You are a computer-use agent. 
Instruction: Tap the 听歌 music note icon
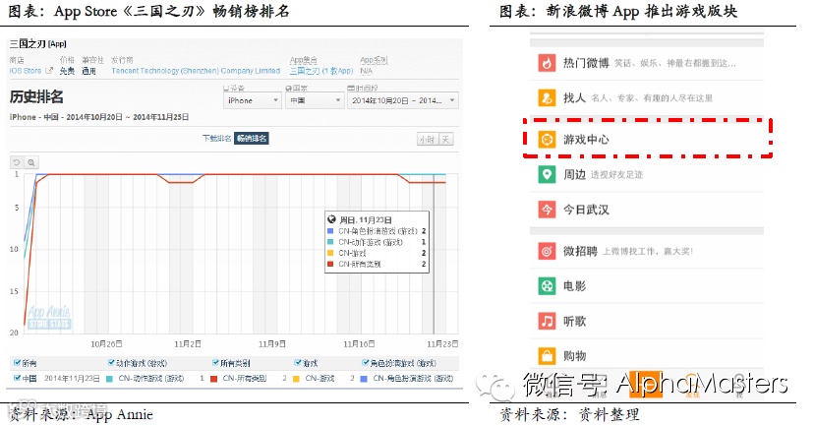point(547,321)
